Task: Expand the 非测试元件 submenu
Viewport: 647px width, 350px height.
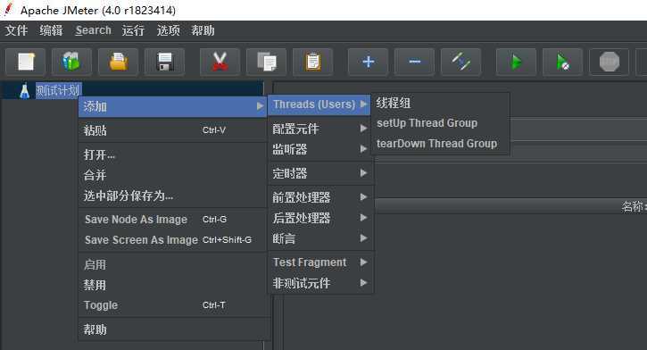Action: pyautogui.click(x=320, y=283)
